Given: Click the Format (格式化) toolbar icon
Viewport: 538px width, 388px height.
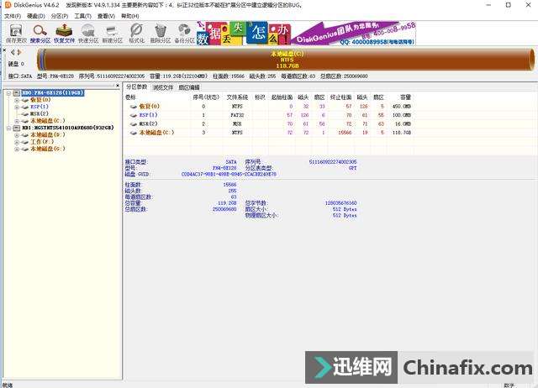Looking at the screenshot, I should [136, 34].
